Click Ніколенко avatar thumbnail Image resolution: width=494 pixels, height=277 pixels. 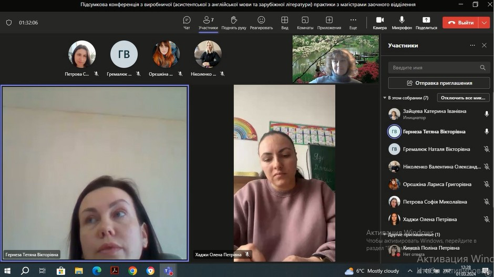[208, 54]
